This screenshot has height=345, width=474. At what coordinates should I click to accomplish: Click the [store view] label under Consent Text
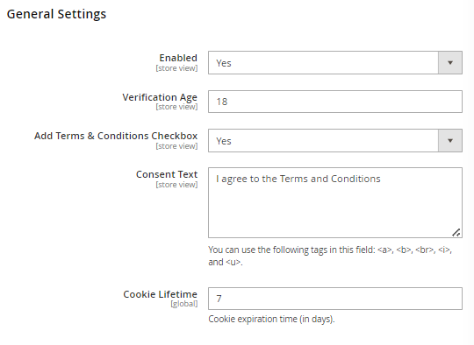coord(176,185)
